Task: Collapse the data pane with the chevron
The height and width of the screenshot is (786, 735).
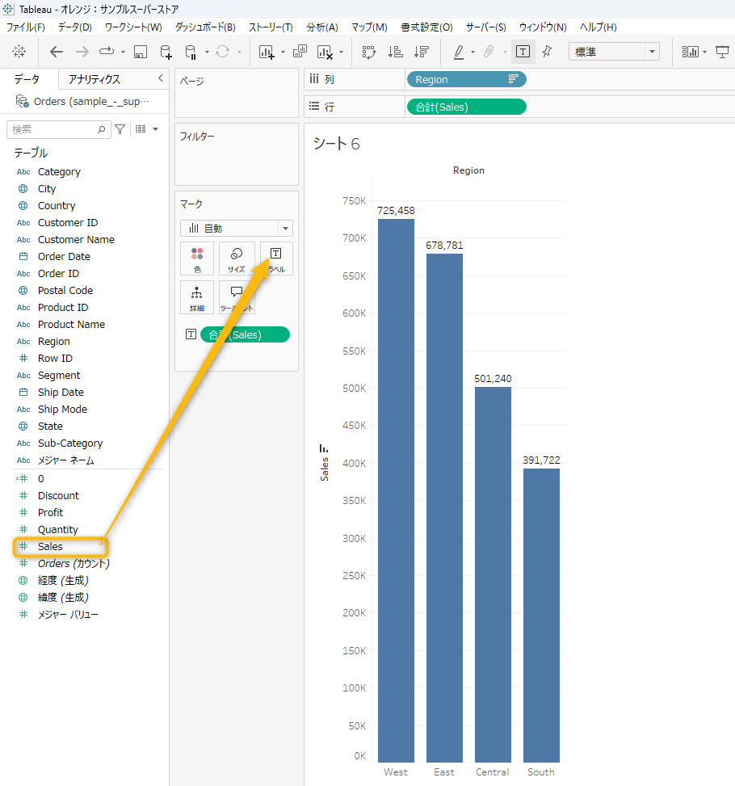Action: (160, 78)
